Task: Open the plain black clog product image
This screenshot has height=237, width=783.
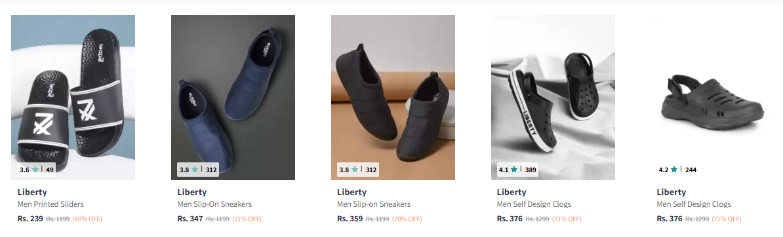Action: coord(713,98)
